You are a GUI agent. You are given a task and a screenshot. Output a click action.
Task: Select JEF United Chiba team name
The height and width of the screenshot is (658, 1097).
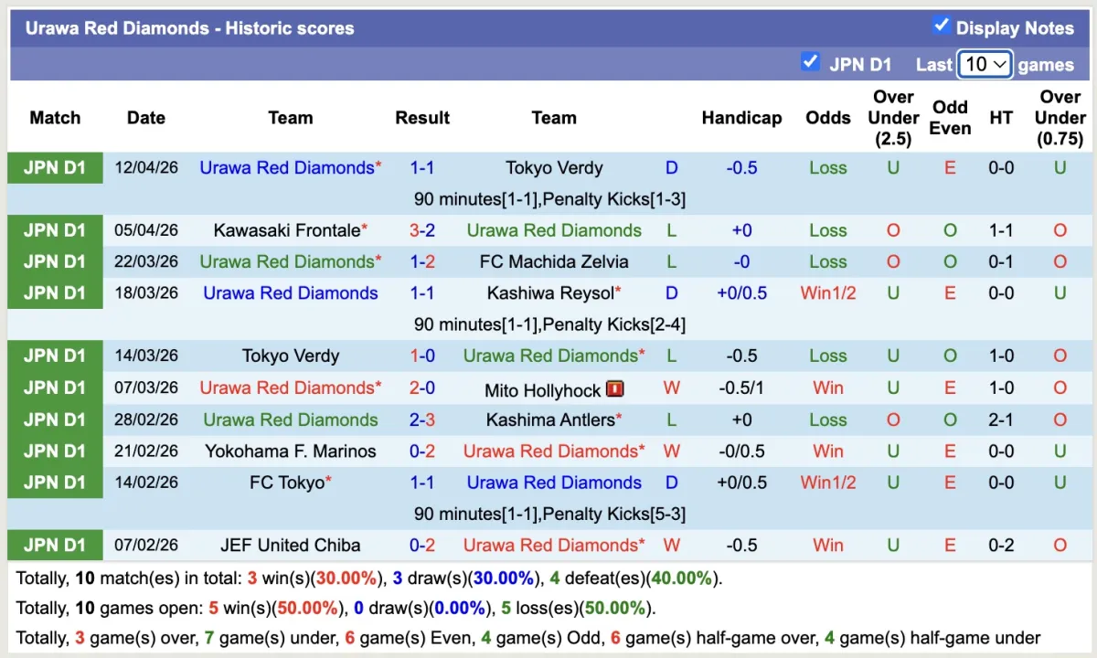point(290,545)
